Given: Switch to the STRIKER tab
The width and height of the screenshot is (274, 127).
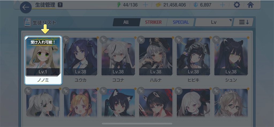Looking at the screenshot, I should click(x=153, y=22).
